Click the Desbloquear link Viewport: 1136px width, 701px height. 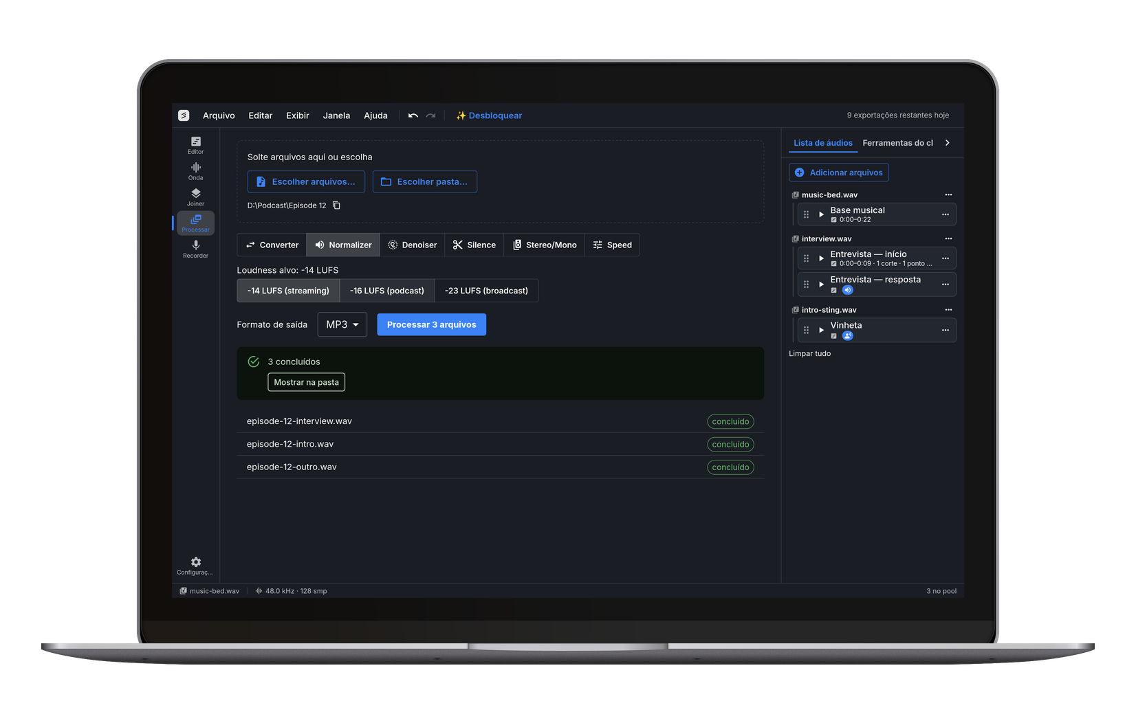(x=489, y=115)
